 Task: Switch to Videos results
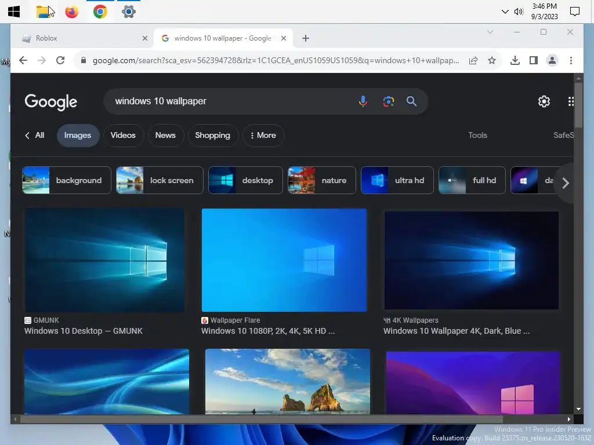[x=123, y=136]
